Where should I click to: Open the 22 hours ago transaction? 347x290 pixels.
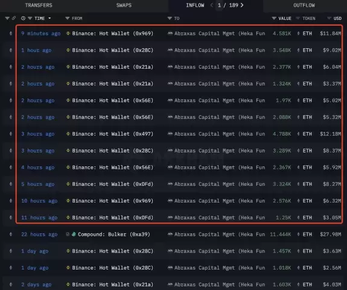click(39, 235)
